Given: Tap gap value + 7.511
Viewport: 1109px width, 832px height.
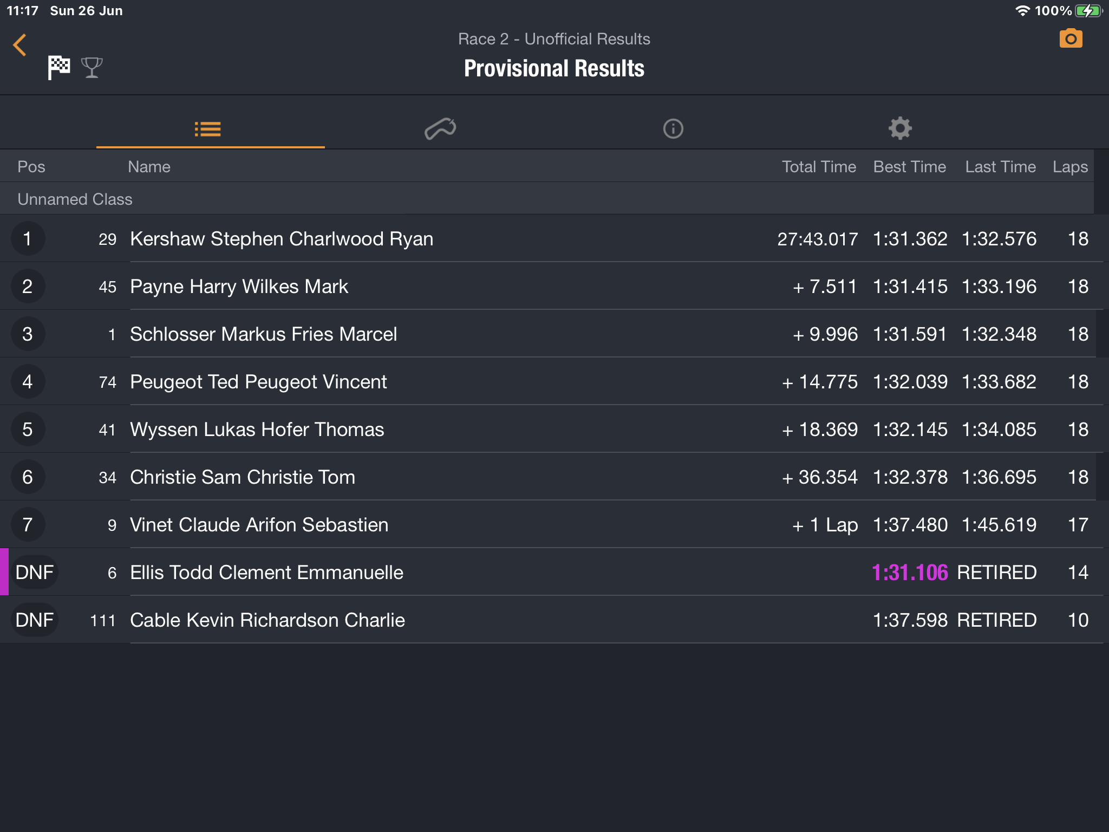Looking at the screenshot, I should tap(825, 287).
